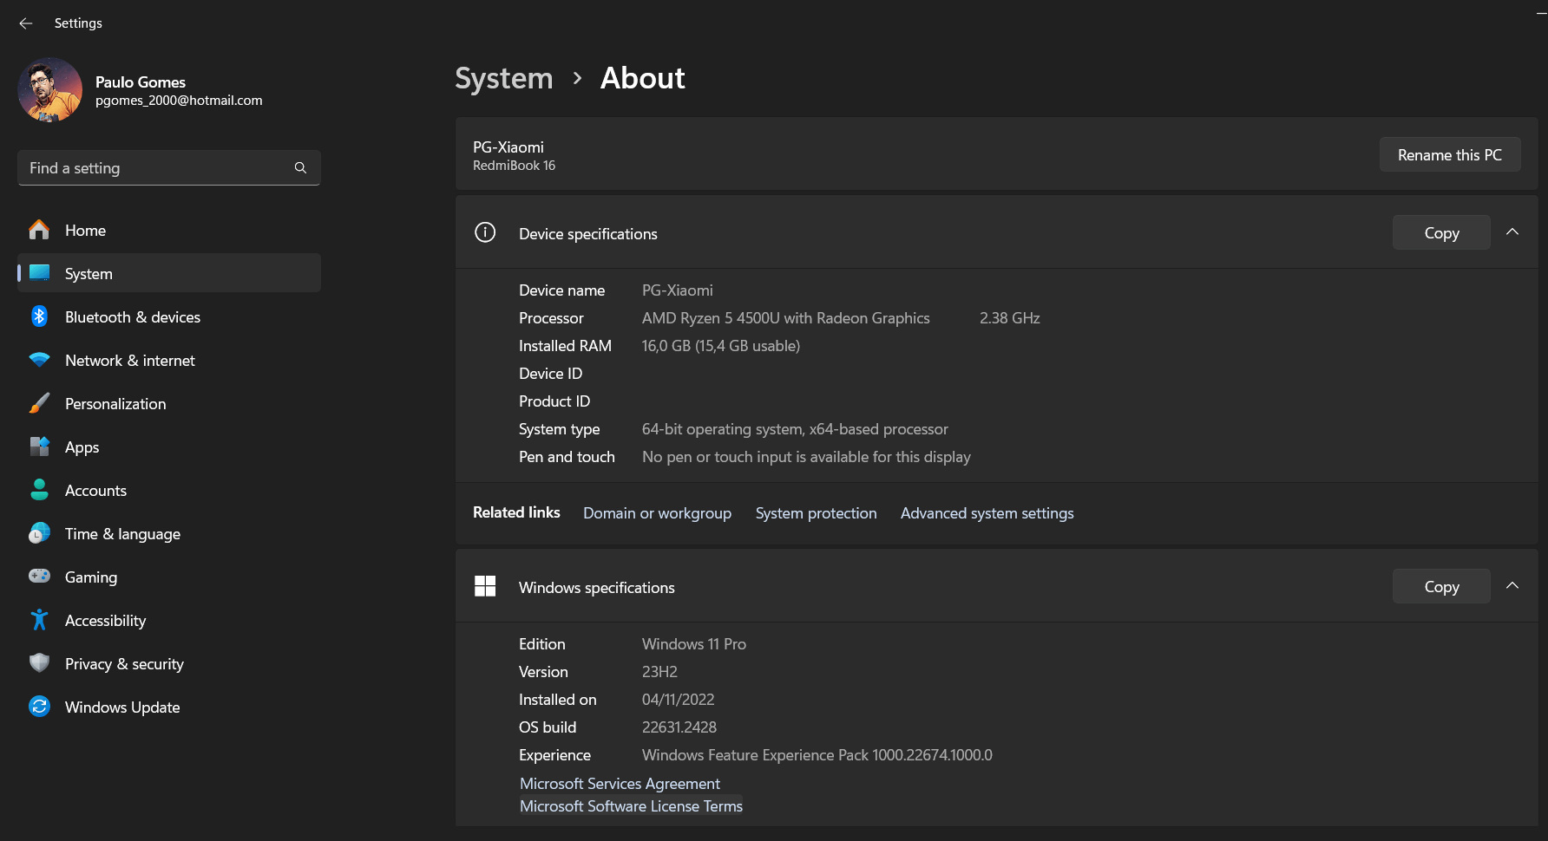This screenshot has height=841, width=1548.
Task: Open Microsoft Services Agreement link
Action: coord(620,783)
